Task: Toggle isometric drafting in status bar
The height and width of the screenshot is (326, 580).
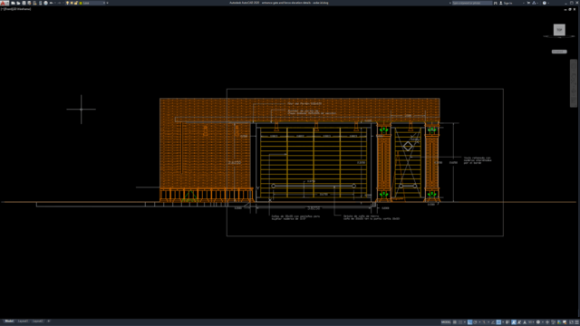Action: pos(484,322)
